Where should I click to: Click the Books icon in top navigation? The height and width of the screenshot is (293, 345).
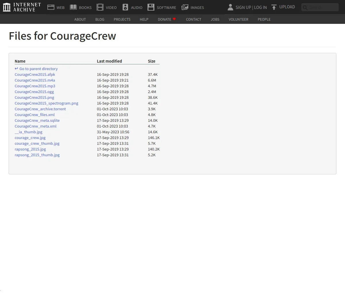(x=73, y=7)
